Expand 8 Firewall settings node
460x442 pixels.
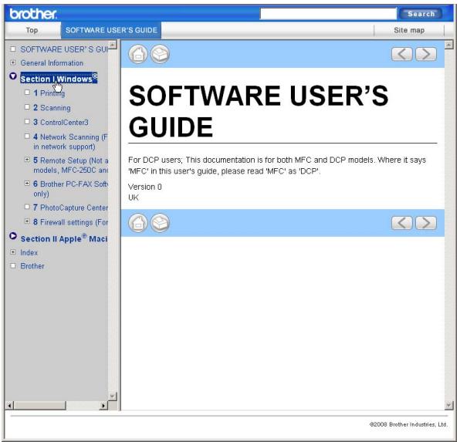(x=27, y=221)
